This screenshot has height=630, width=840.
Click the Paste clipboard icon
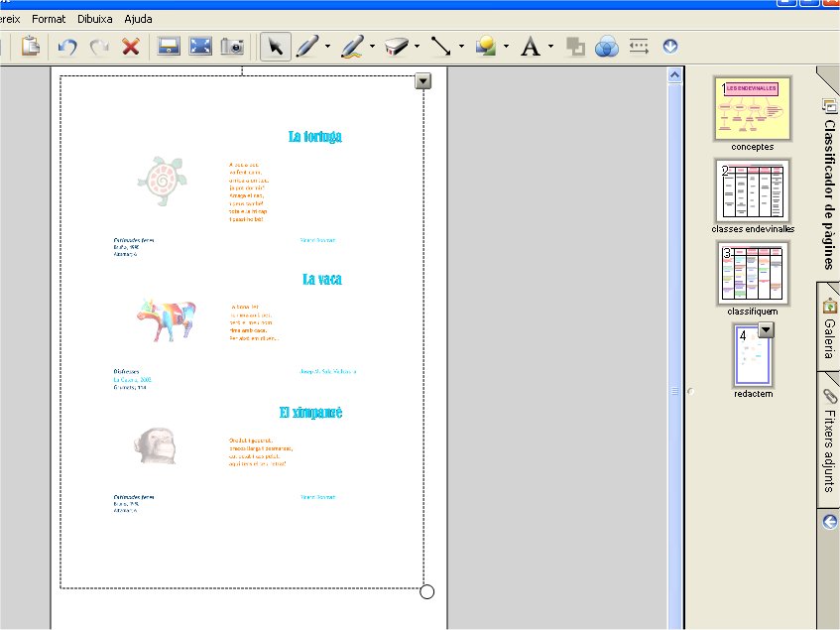click(x=31, y=47)
